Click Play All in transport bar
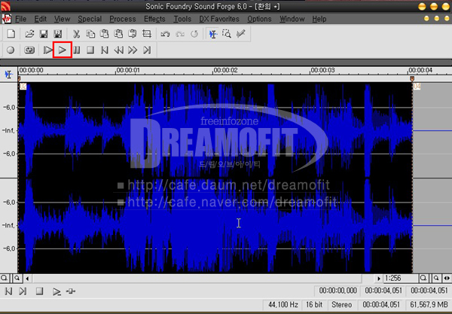Image resolution: width=452 pixels, height=314 pixels. [47, 50]
